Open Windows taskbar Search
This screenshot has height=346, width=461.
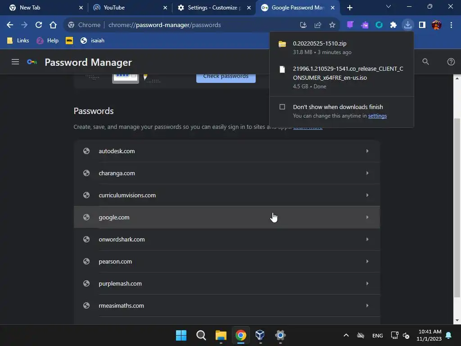point(201,335)
